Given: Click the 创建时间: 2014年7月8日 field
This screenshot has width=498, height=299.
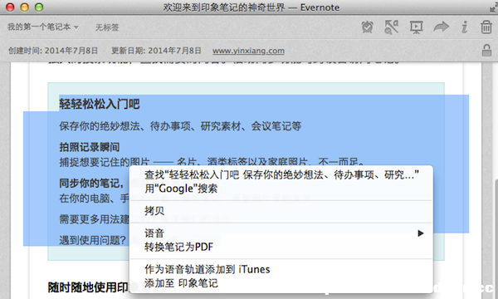Looking at the screenshot, I should coord(53,51).
